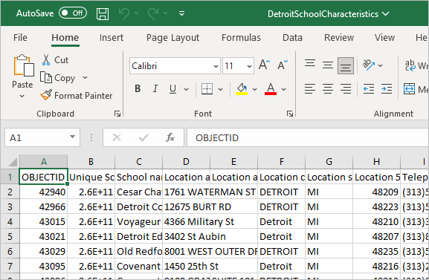This screenshot has width=429, height=280.
Task: Switch to the View tab
Action: pos(384,37)
